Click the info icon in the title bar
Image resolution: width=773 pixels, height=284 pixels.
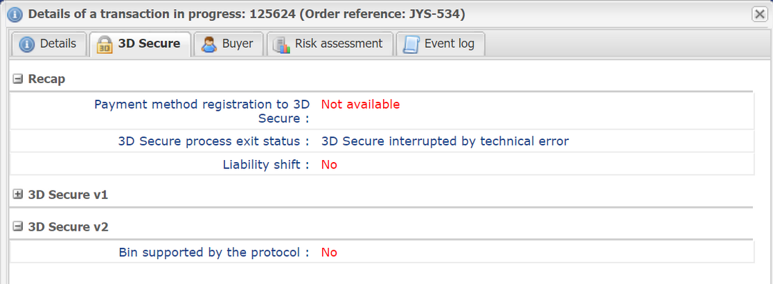click(x=15, y=14)
